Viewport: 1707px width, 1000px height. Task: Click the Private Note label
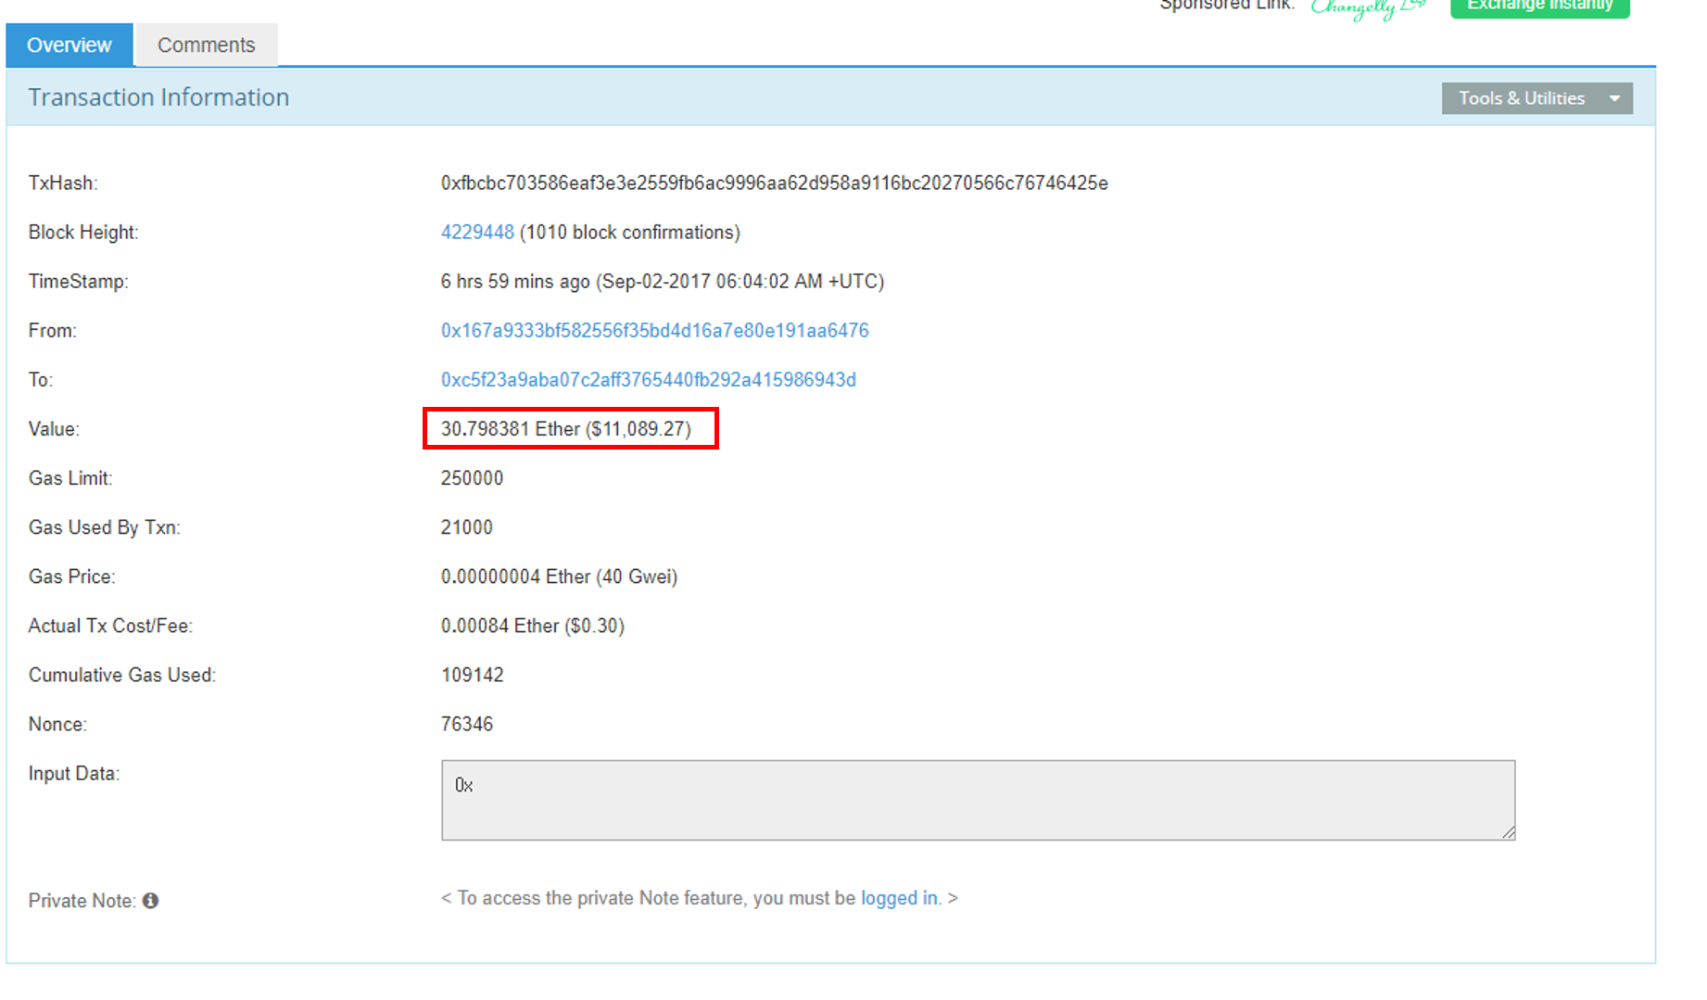tap(82, 901)
